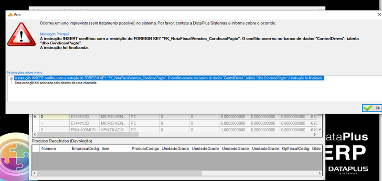Select the highlighted FOREIGN KEY error tree row

pyautogui.click(x=169, y=78)
